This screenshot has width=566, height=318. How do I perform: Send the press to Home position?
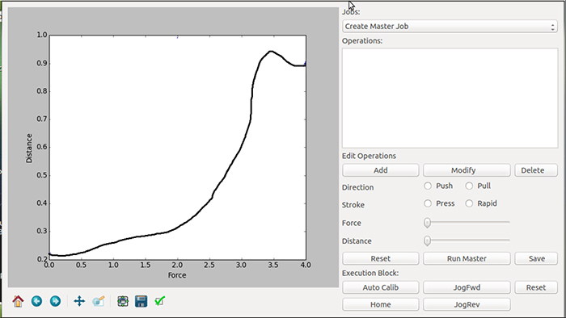381,304
